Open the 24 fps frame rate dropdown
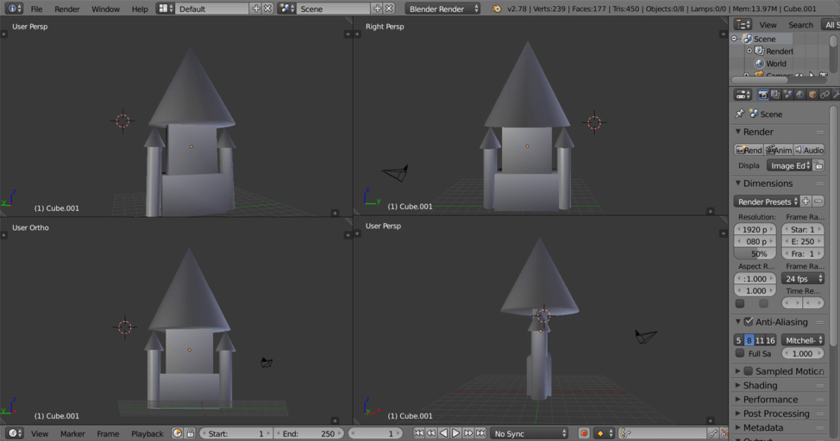The height and width of the screenshot is (441, 840). pyautogui.click(x=803, y=279)
